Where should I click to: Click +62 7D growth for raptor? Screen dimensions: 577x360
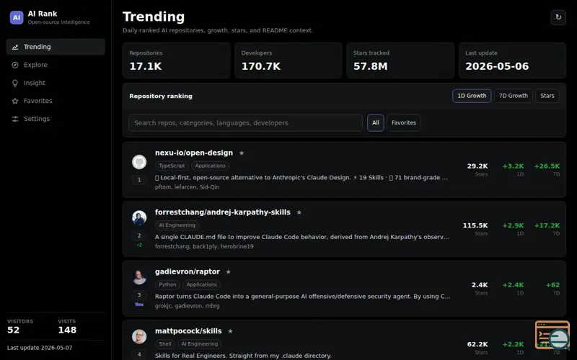pyautogui.click(x=552, y=285)
